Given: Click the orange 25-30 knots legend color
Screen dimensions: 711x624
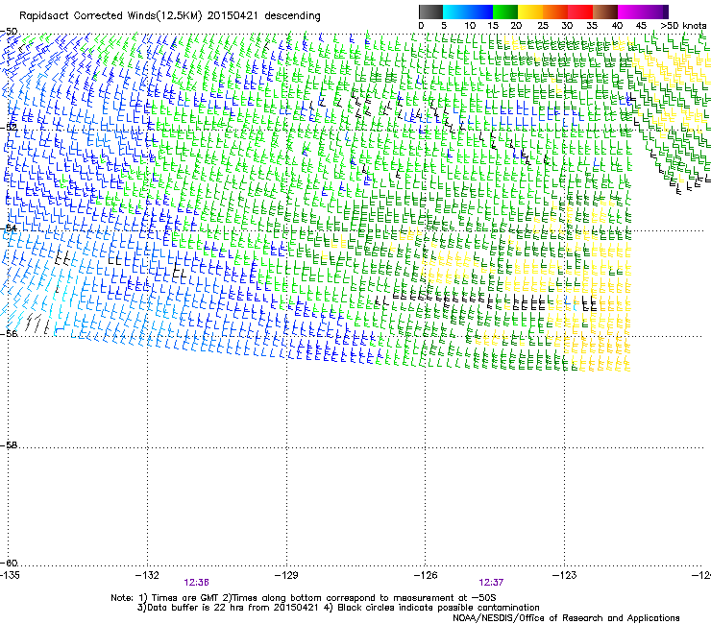Looking at the screenshot, I should 555,12.
